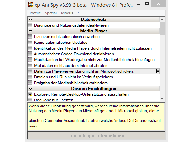The image size is (193, 142).
Task: Click the Einstellungen übernehmen button
Action: pyautogui.click(x=96, y=135)
